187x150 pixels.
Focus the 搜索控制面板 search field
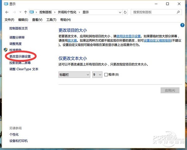tap(156, 12)
